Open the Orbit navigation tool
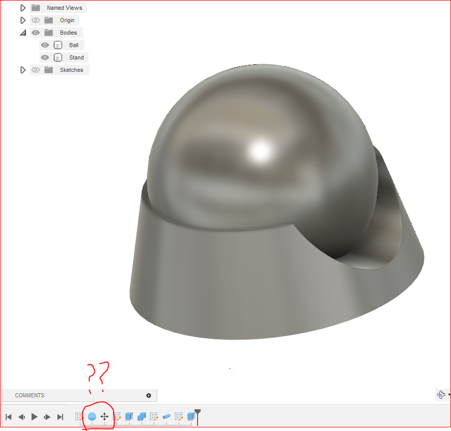Viewport: 451px width, 431px height. [x=441, y=394]
